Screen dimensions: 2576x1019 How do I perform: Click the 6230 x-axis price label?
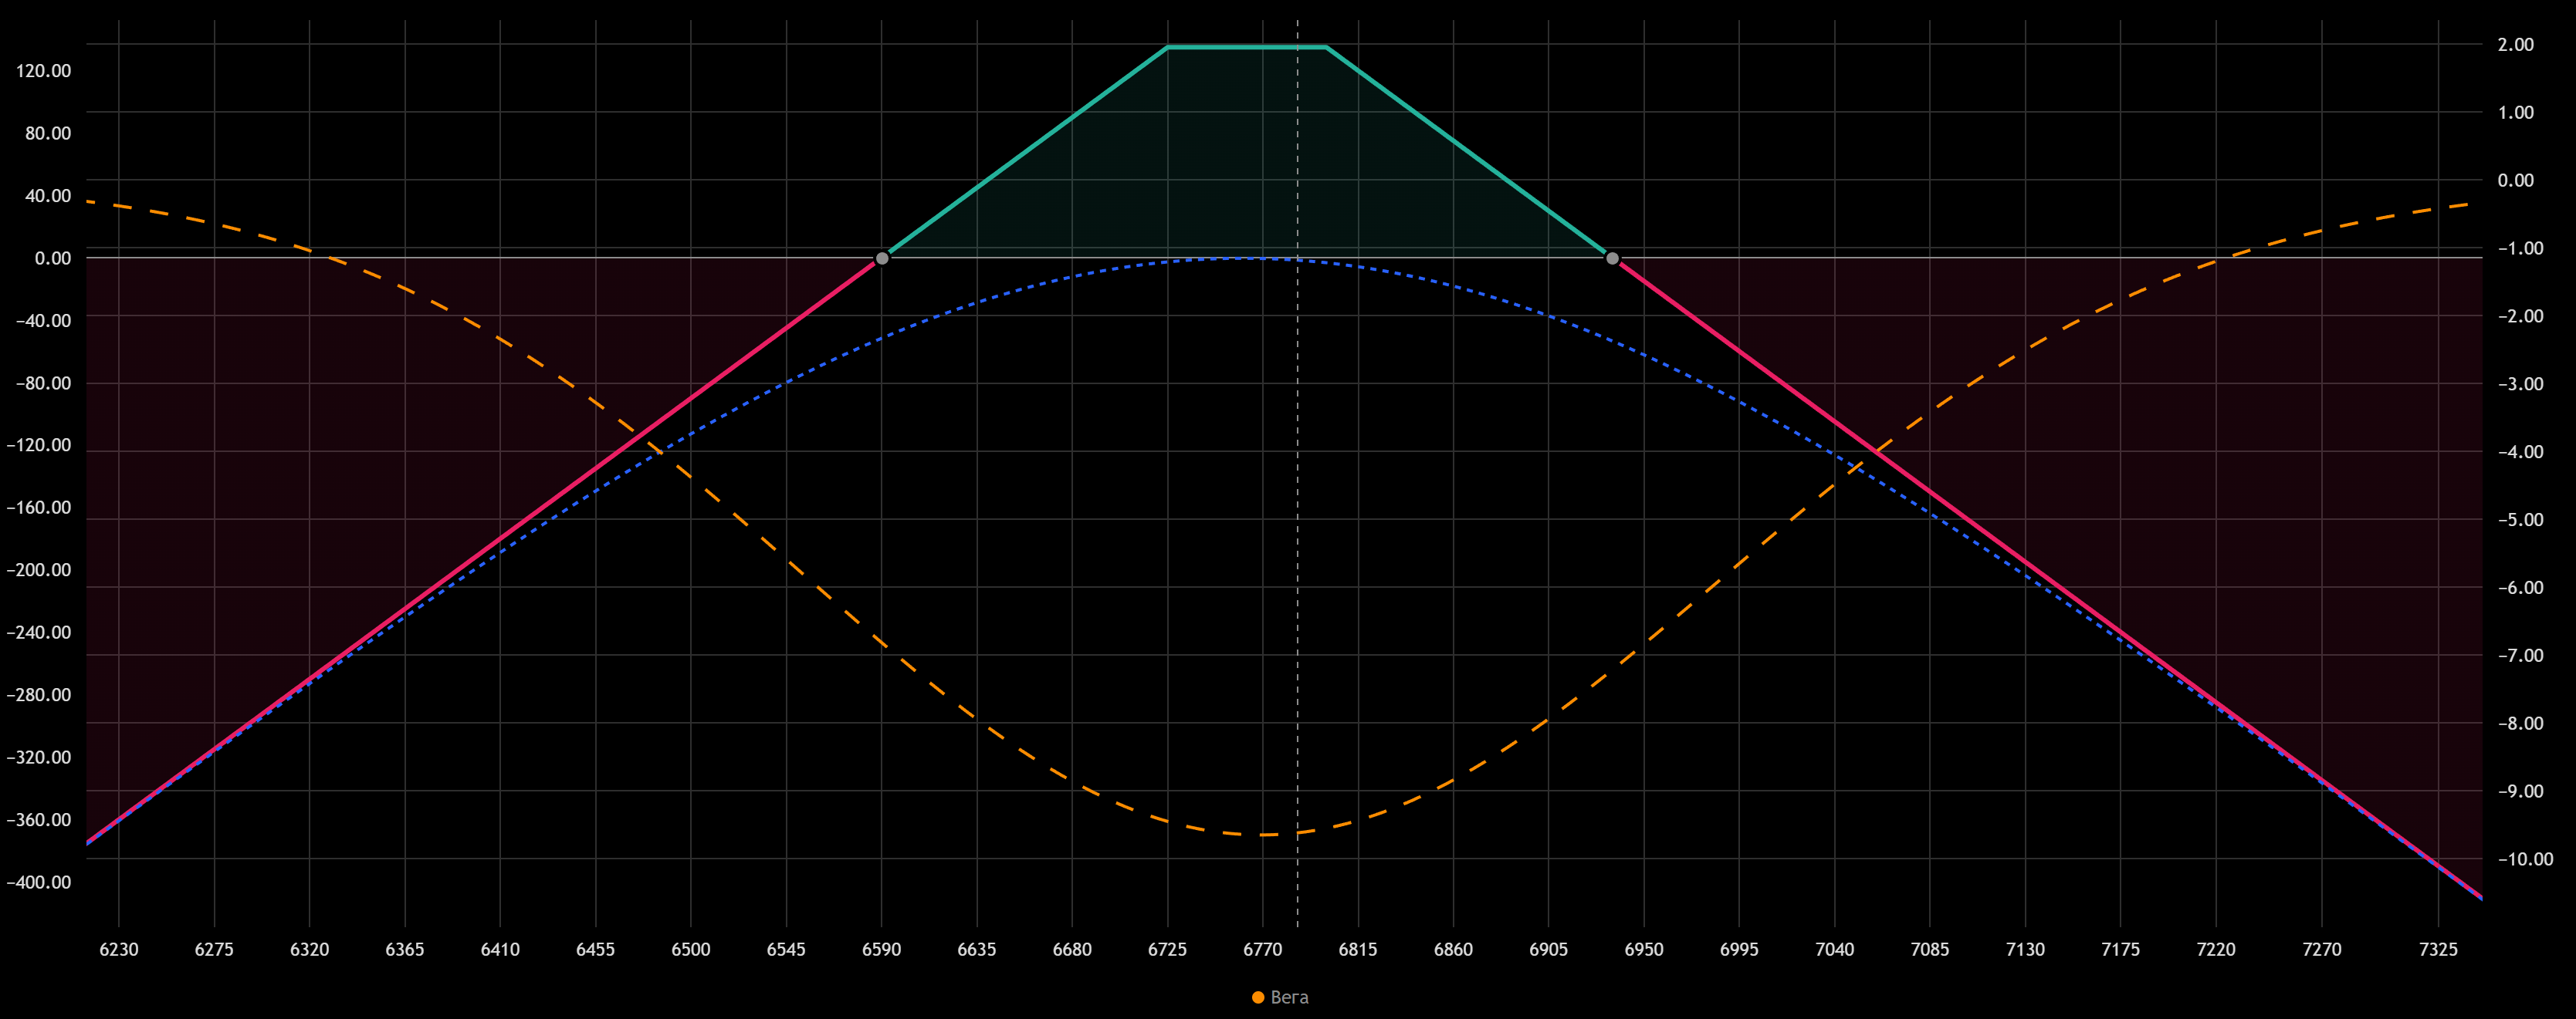pyautogui.click(x=119, y=949)
